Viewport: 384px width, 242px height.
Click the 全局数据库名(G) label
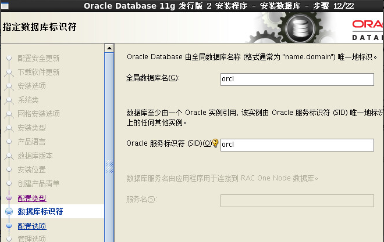coord(153,78)
